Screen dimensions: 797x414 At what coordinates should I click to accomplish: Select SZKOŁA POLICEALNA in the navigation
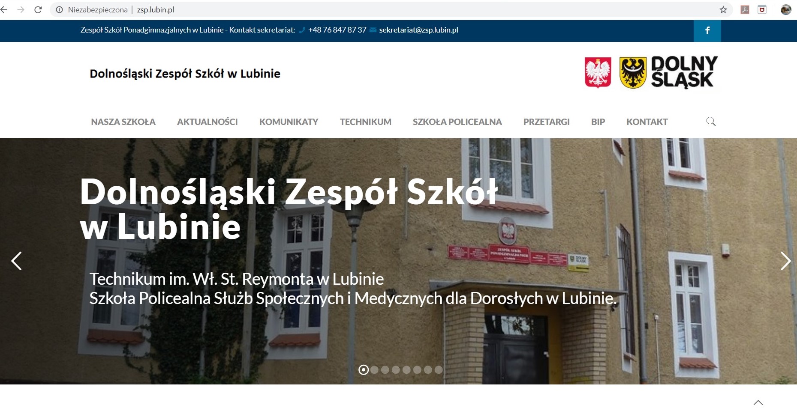(457, 122)
